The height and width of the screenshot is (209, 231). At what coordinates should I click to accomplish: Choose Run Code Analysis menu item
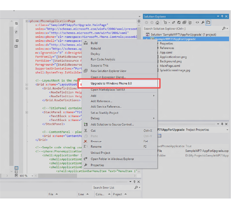pyautogui.click(x=119, y=59)
